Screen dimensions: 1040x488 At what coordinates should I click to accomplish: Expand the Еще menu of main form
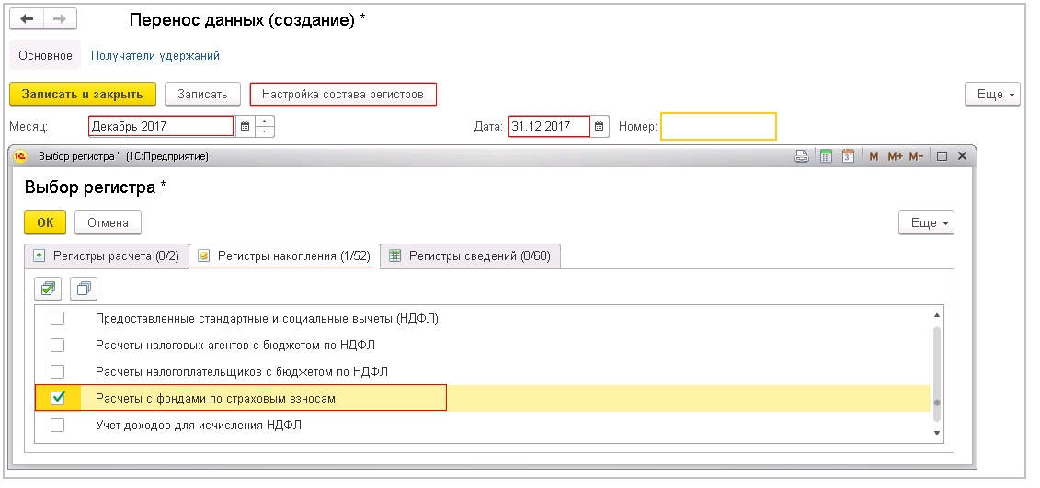(x=993, y=94)
